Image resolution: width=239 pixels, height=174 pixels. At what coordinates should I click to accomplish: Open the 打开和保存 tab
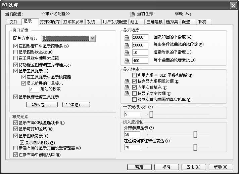[50, 22]
